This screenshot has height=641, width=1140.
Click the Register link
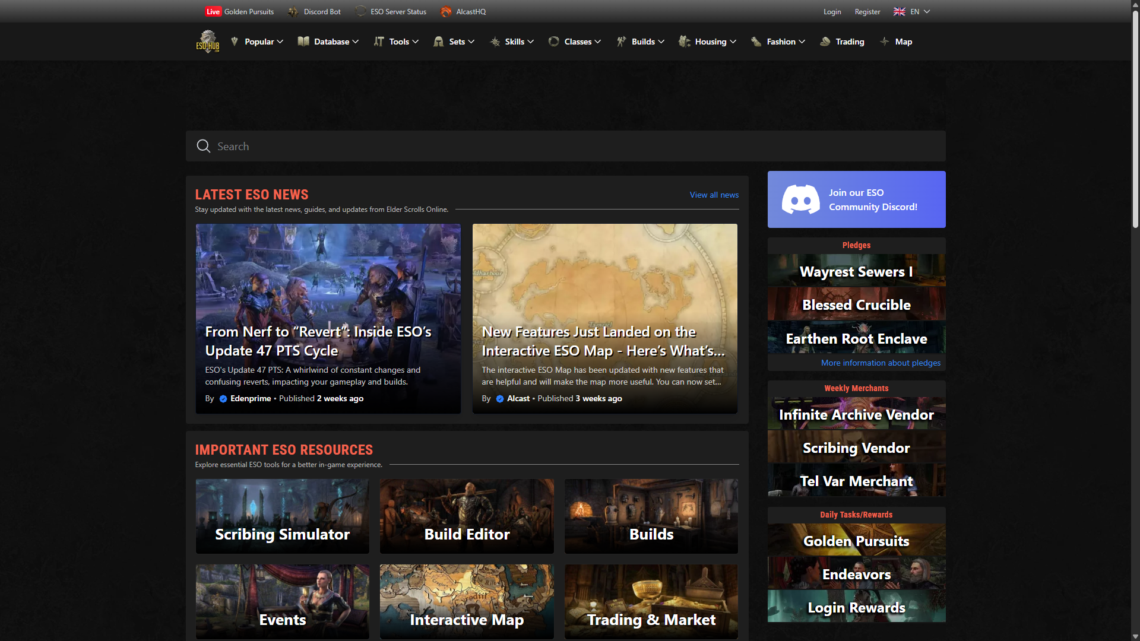click(x=867, y=12)
